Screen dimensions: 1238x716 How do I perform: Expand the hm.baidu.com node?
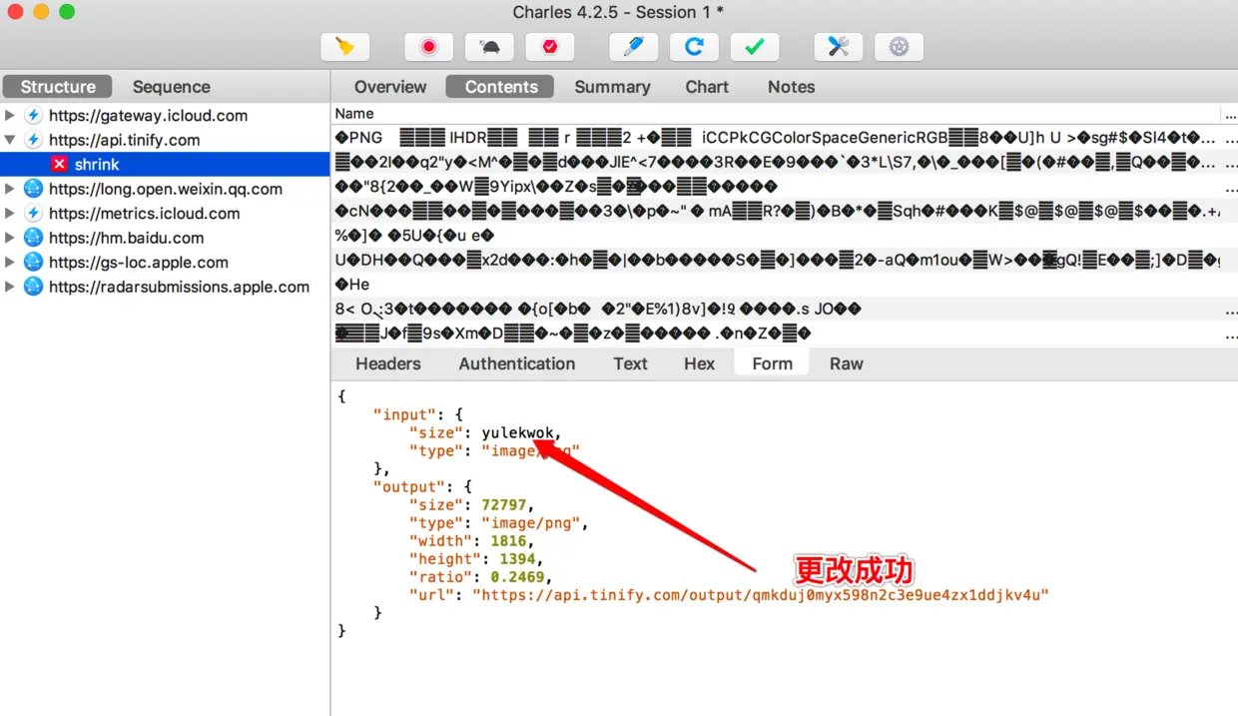pyautogui.click(x=10, y=238)
